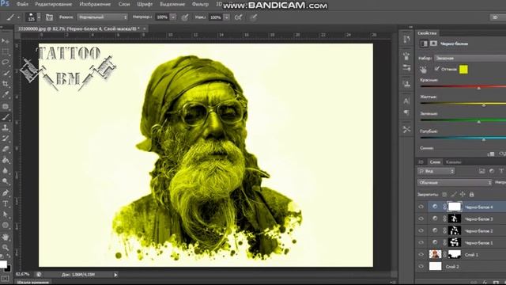Switch to the Слои tab
Screen dimensions: 506x285
(435, 161)
